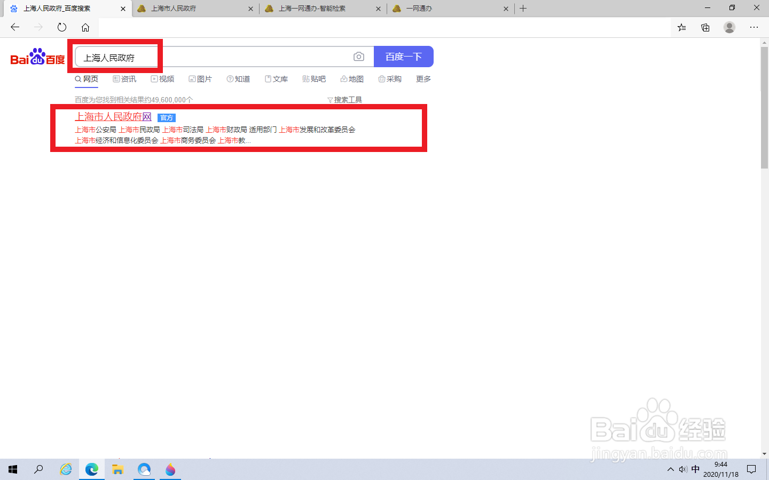Viewport: 769px width, 480px height.
Task: Click the Baidu logo
Action: [37, 57]
